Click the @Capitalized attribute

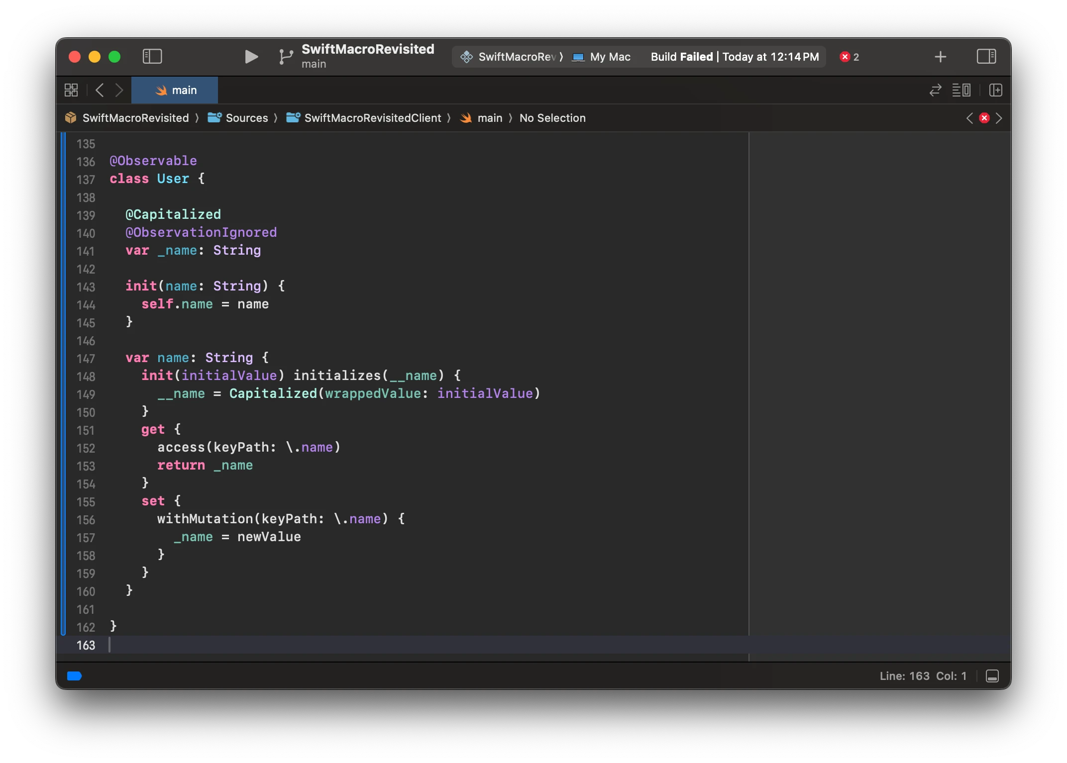pyautogui.click(x=173, y=214)
